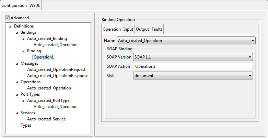Collapse the Services node arrow
The height and width of the screenshot is (139, 268).
(17, 113)
